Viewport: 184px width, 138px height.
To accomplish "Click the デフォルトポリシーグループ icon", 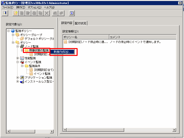I will (22, 39).
